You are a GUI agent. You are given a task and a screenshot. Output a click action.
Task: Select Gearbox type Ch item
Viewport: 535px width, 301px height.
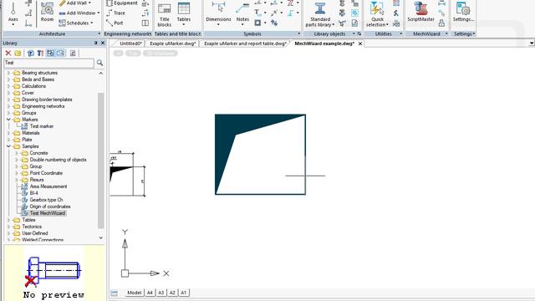46,200
